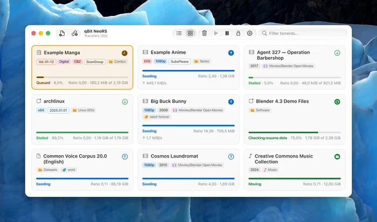Click the work tag

[69, 170]
